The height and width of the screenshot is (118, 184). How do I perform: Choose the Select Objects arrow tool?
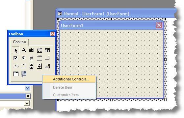pos(16,50)
